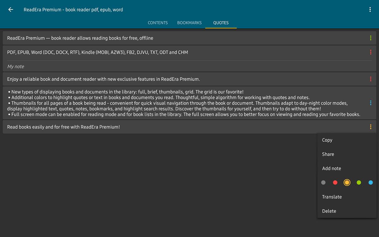Select Translate from the popup

[x=347, y=197]
